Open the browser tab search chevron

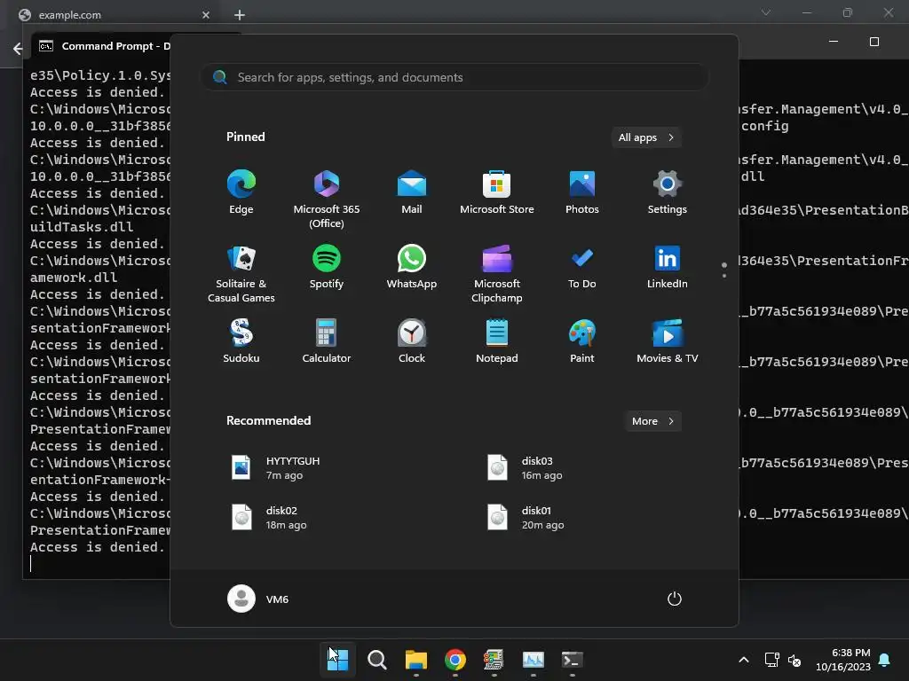[766, 12]
